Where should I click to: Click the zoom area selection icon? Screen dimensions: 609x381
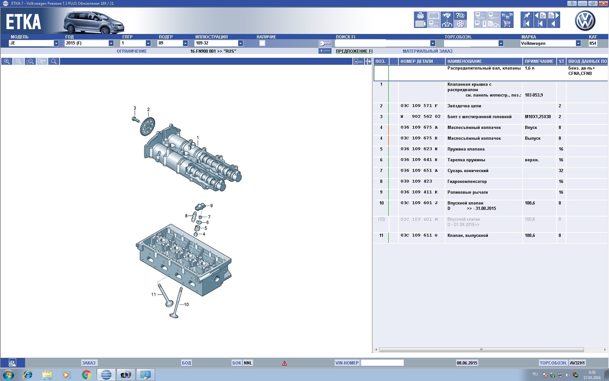(30, 62)
